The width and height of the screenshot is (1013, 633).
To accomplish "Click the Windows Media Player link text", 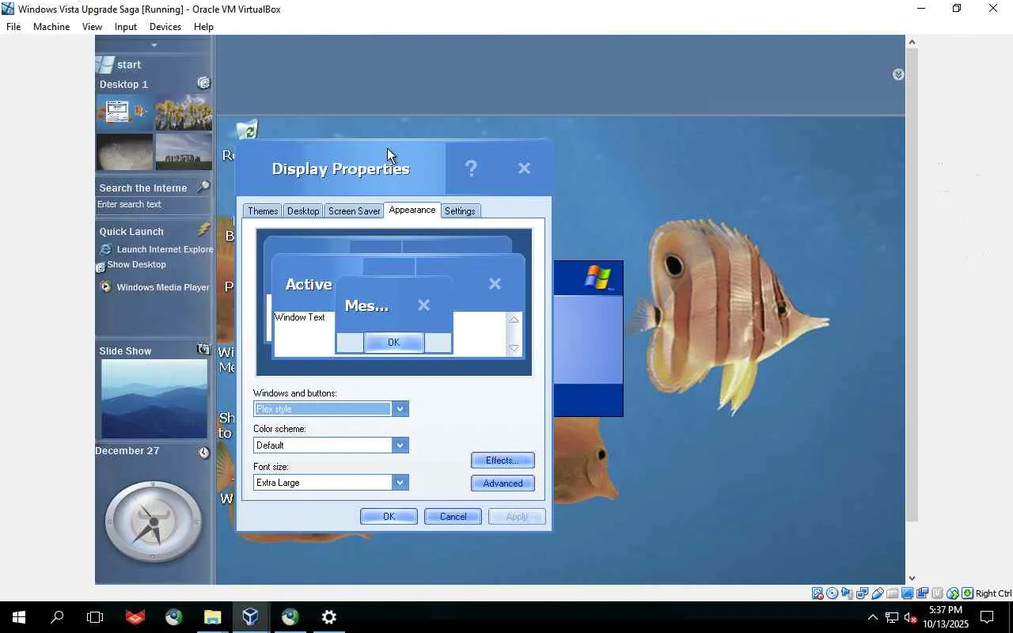I will click(163, 287).
